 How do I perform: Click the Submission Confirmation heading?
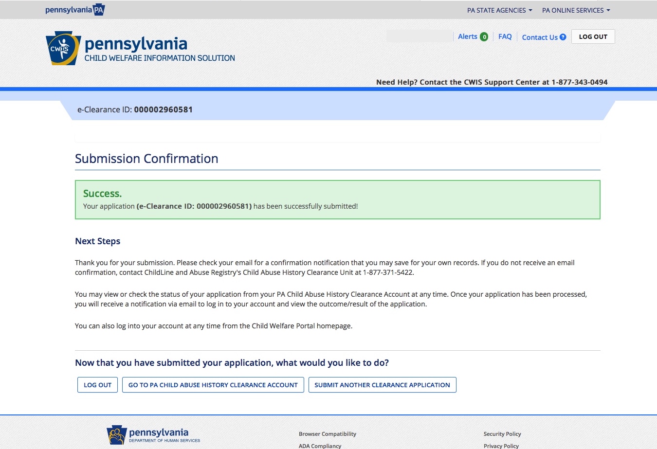(146, 159)
